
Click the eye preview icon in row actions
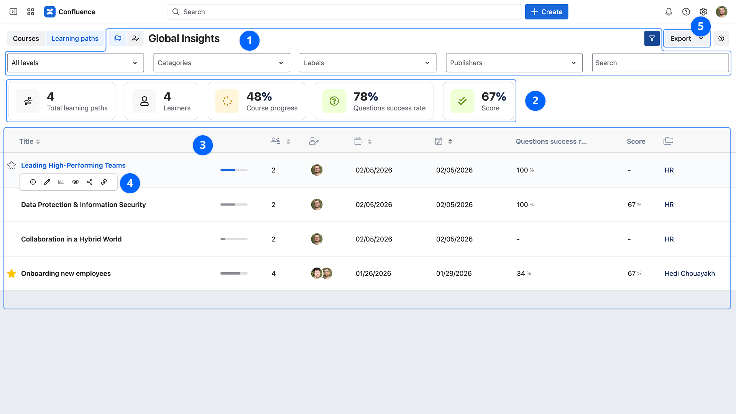(76, 182)
